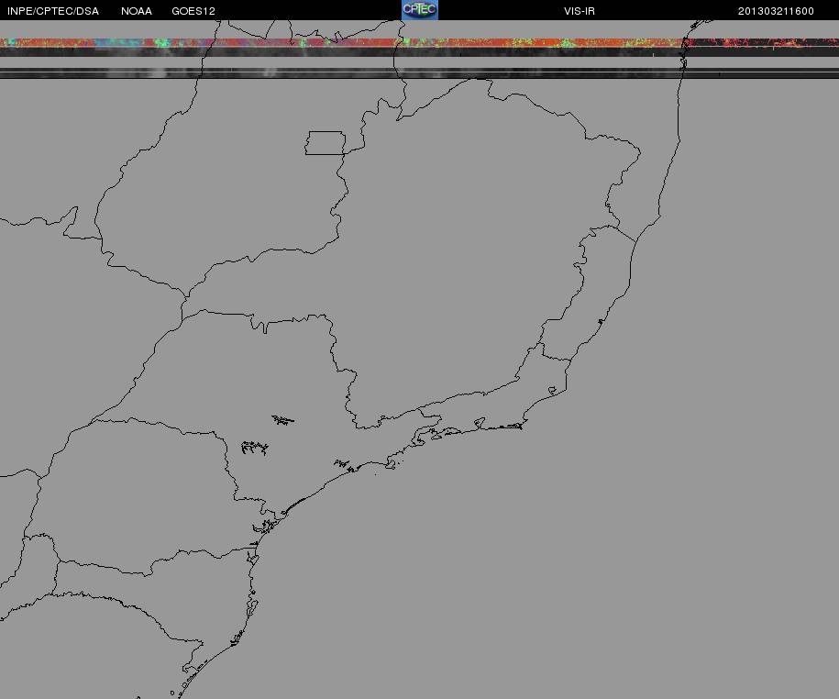The image size is (839, 699).
Task: Click the CPTEC logo in the header
Action: [420, 10]
